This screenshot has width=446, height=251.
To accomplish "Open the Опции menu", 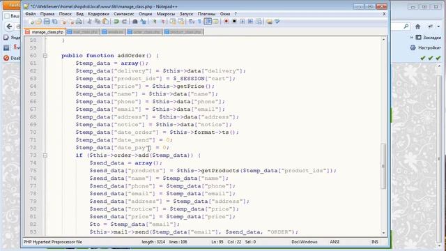I will pyautogui.click(x=146, y=14).
